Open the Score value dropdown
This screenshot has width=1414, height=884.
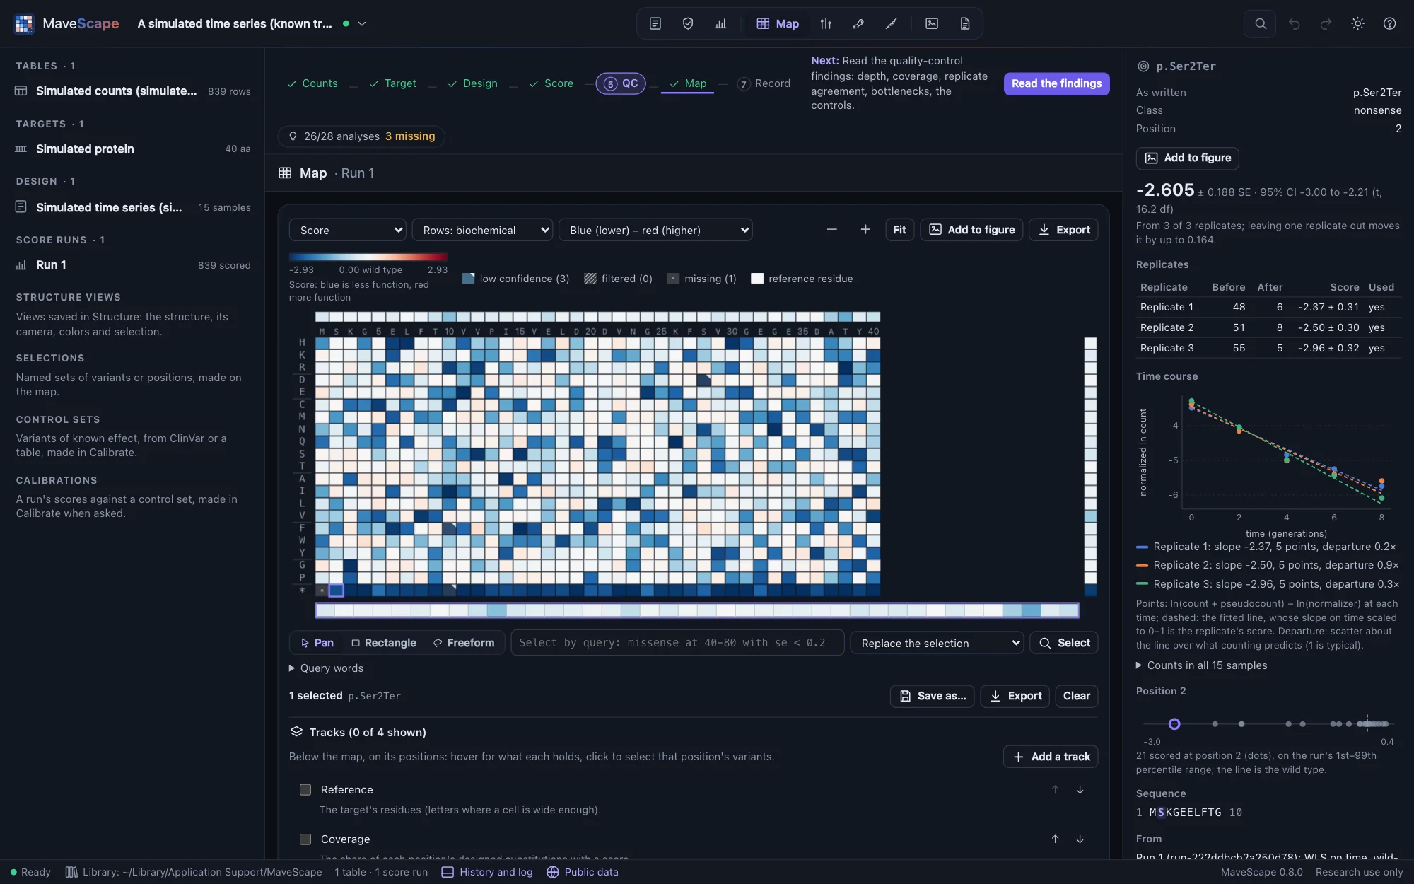pos(348,230)
